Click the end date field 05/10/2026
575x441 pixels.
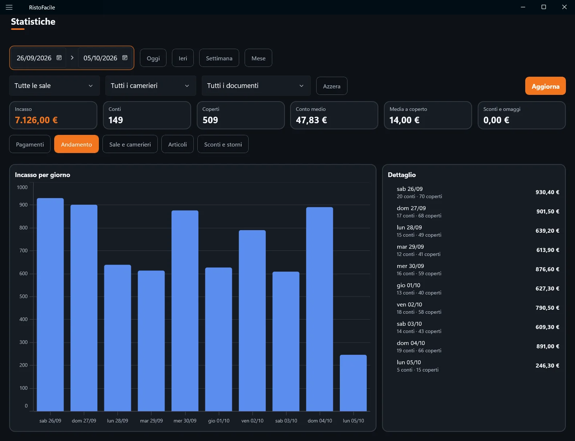click(x=105, y=58)
